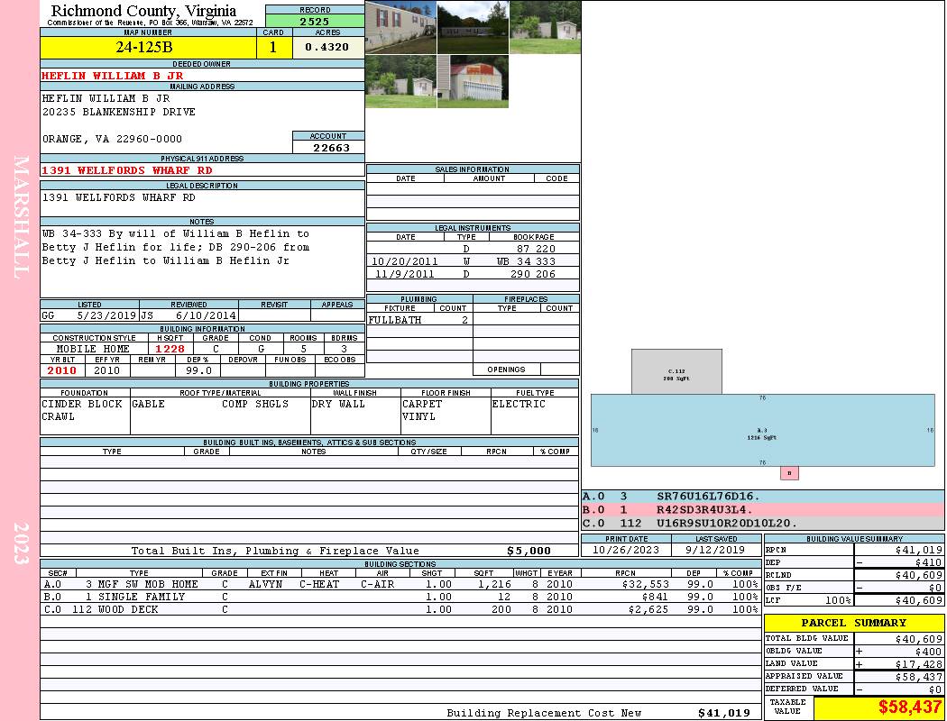Image resolution: width=947 pixels, height=721 pixels.
Task: Select the note line starting WB 34-333
Action: click(176, 233)
